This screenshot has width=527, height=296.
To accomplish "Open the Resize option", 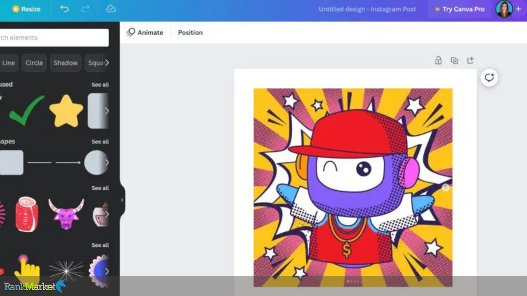I will 26,9.
